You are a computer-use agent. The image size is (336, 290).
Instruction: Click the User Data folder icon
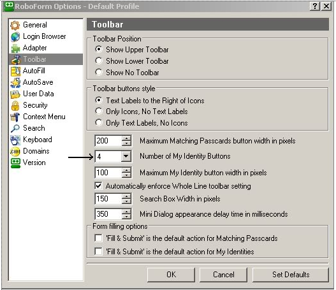[x=15, y=94]
